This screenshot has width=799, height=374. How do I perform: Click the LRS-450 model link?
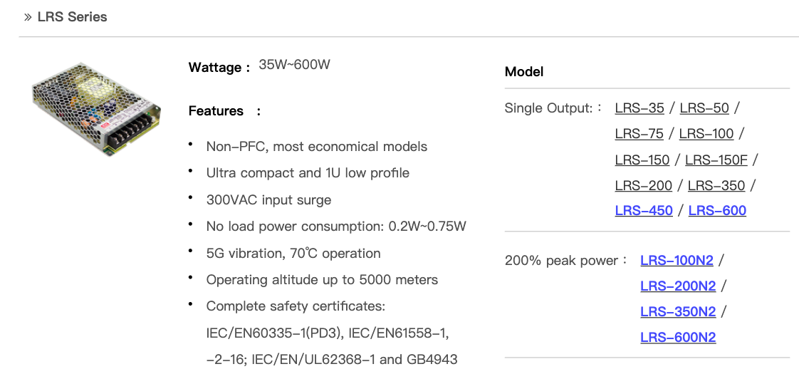644,211
